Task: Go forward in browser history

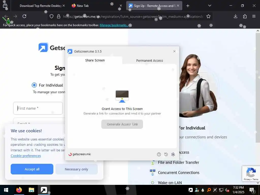Action: point(15,16)
